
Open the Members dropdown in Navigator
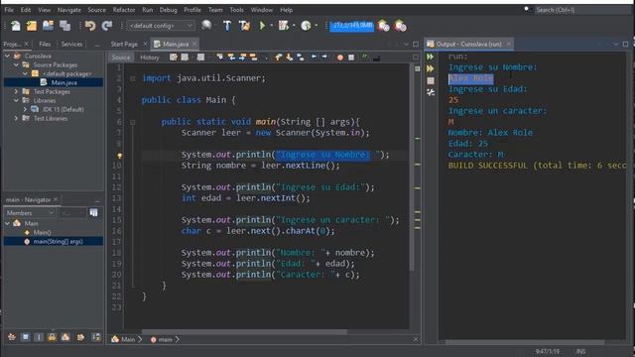point(30,213)
